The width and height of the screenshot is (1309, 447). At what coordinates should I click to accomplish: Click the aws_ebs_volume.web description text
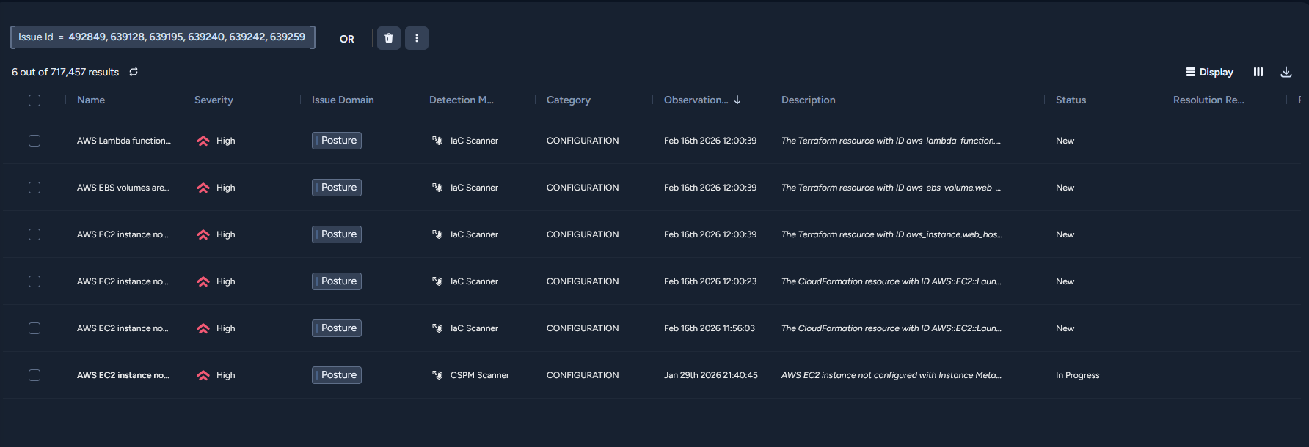tap(891, 188)
